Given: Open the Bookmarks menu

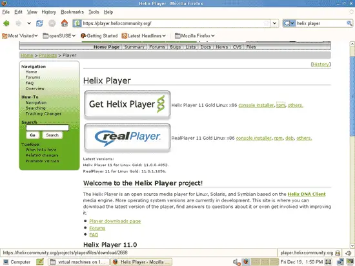Looking at the screenshot, I should pos(72,12).
